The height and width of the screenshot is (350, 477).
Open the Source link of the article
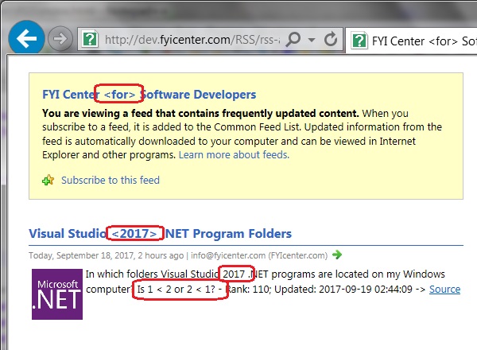[x=444, y=289]
